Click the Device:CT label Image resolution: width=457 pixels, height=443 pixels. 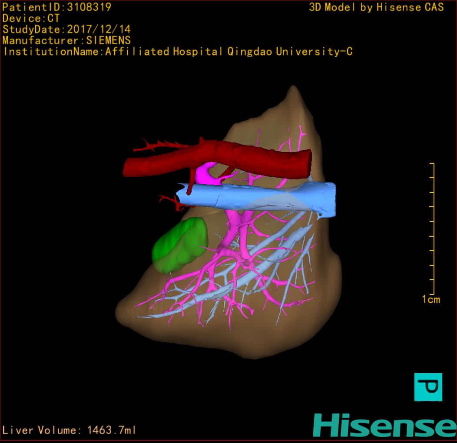pos(31,18)
